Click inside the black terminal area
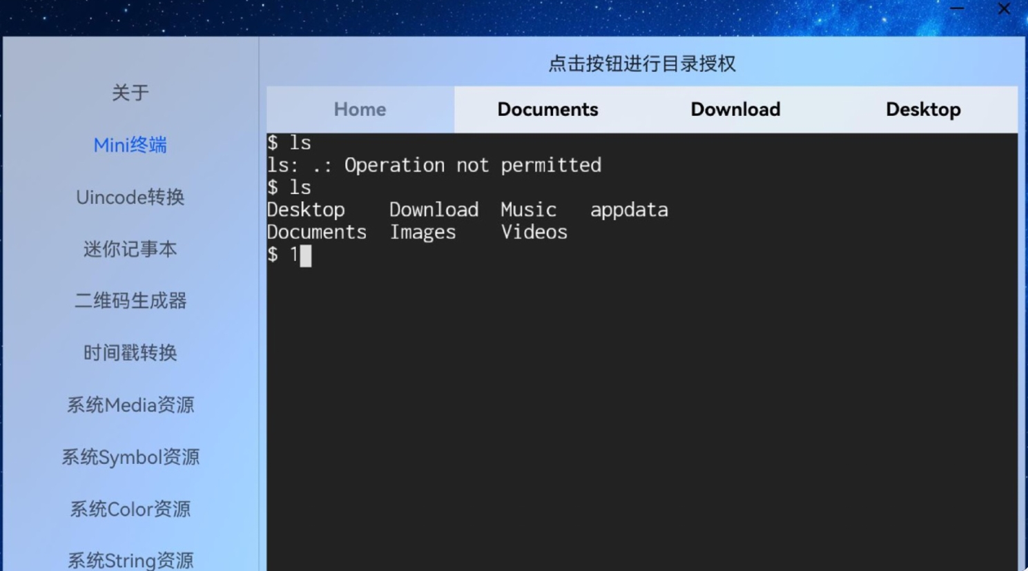The height and width of the screenshot is (571, 1028). tap(621, 380)
